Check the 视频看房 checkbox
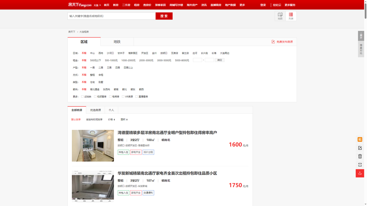Viewport: 367px width, 206px height. click(x=95, y=97)
